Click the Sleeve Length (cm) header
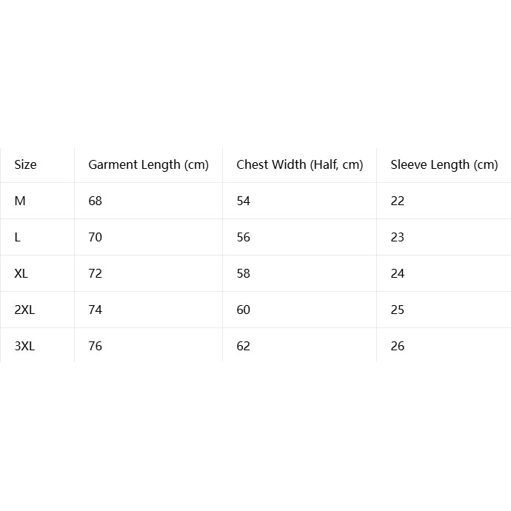This screenshot has height=511, width=511. pyautogui.click(x=444, y=165)
